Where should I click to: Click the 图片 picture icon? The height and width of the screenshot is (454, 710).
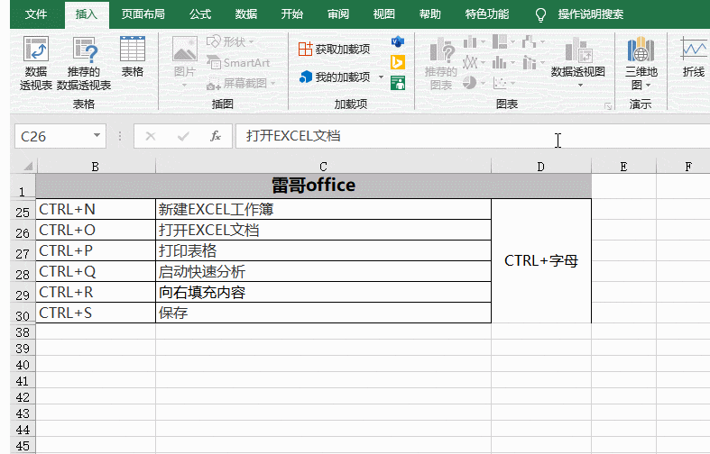(184, 50)
